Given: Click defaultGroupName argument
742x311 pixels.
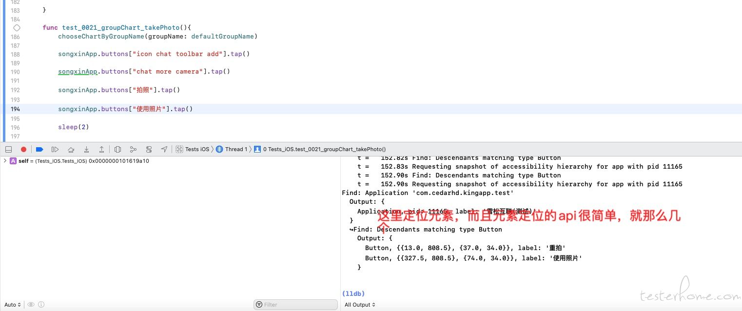Looking at the screenshot, I should coord(222,36).
